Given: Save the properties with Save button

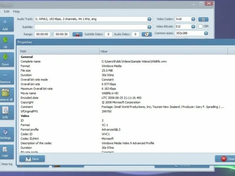Looking at the screenshot, I should pyautogui.click(x=32, y=159).
